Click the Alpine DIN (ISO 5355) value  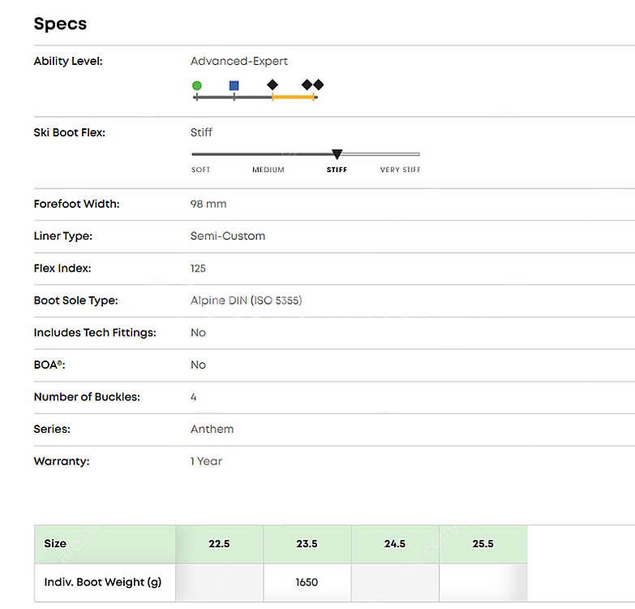[x=246, y=300]
